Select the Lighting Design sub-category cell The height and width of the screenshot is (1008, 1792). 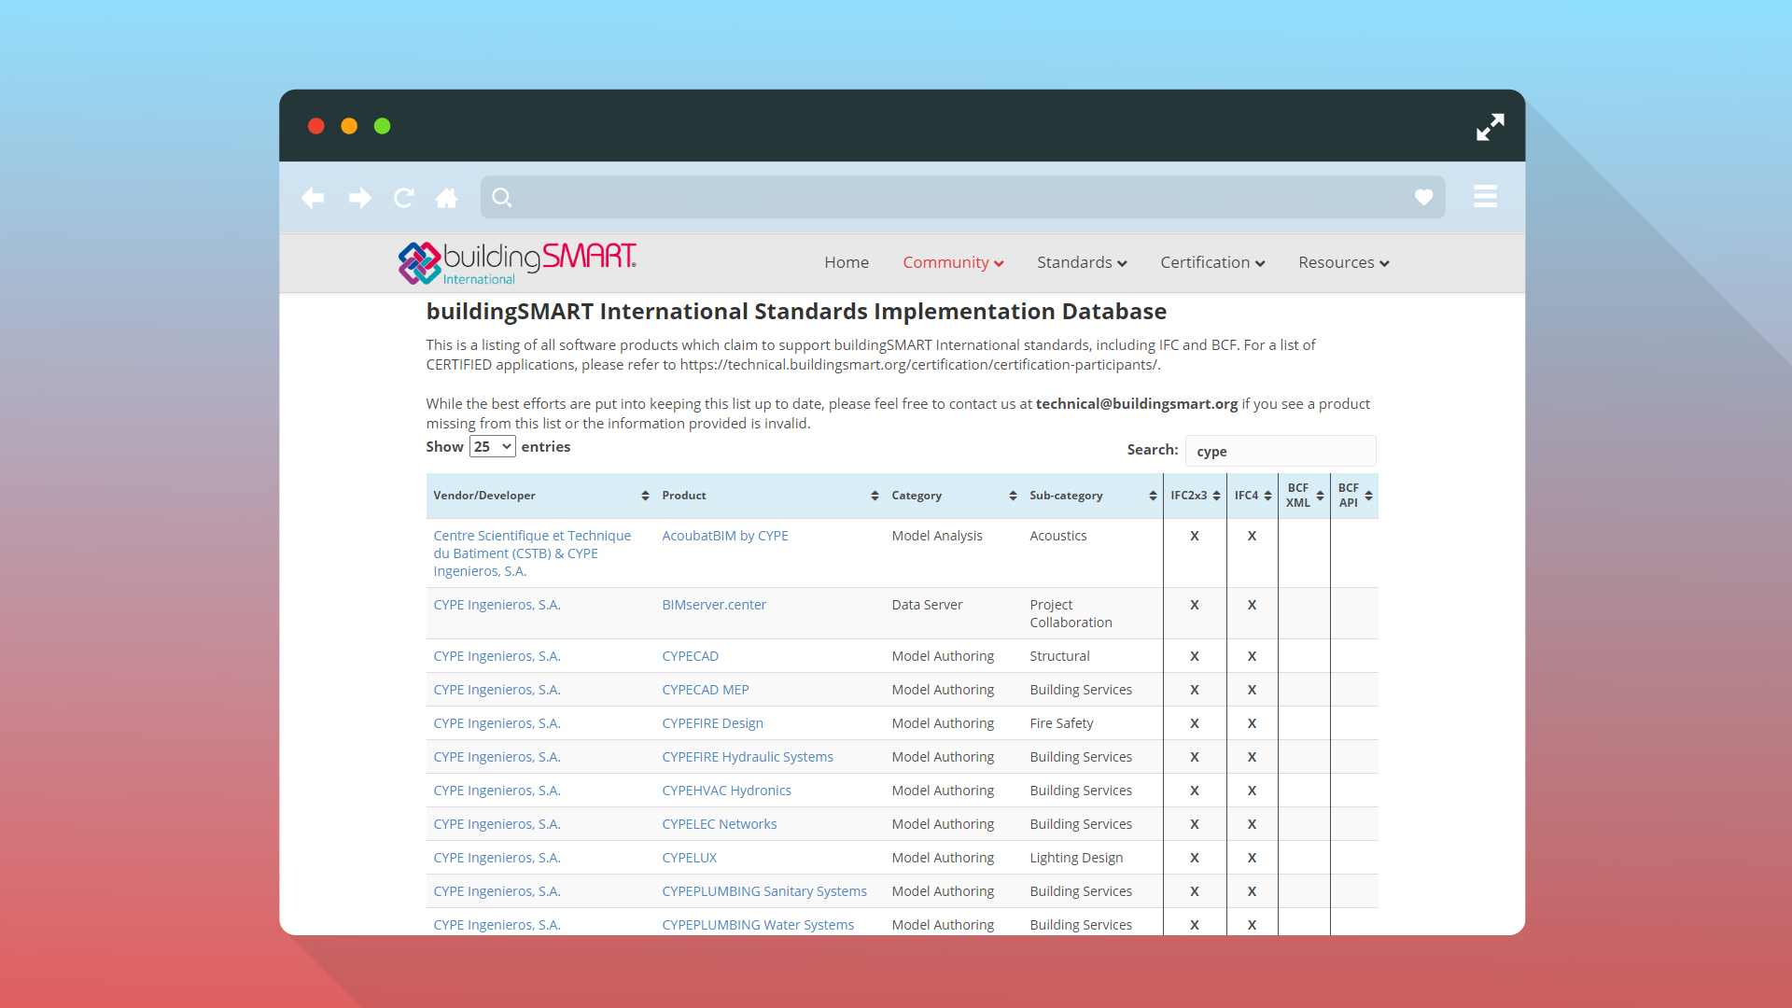[x=1076, y=858]
